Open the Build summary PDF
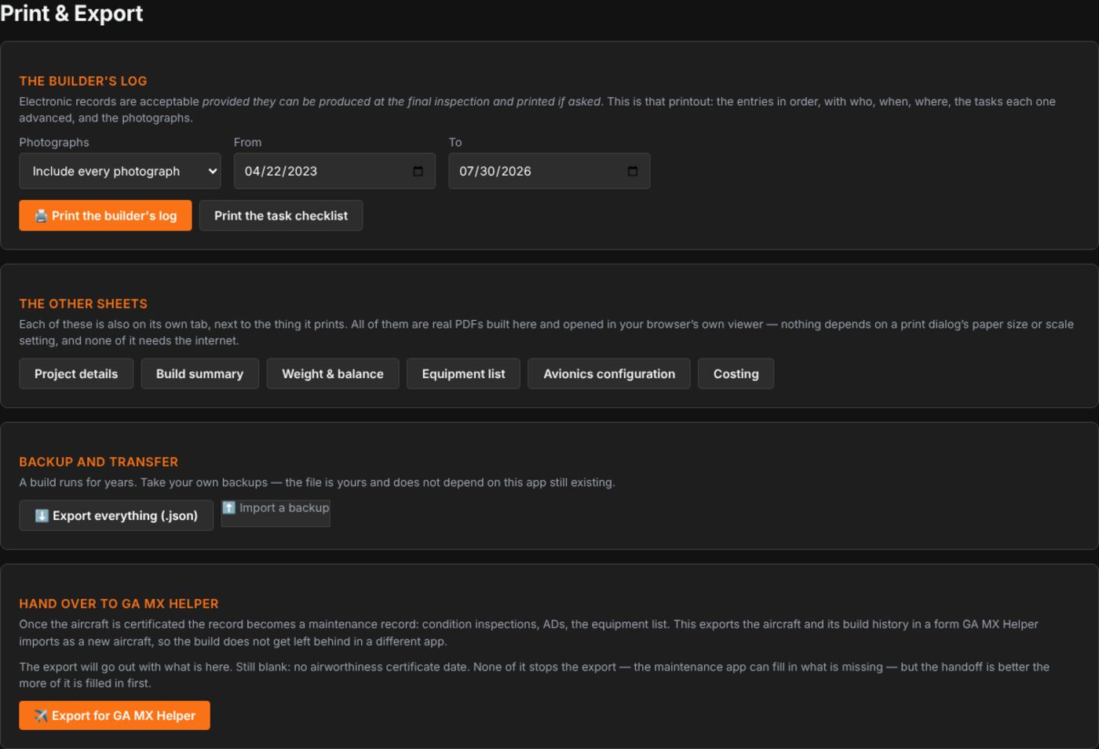 (199, 374)
